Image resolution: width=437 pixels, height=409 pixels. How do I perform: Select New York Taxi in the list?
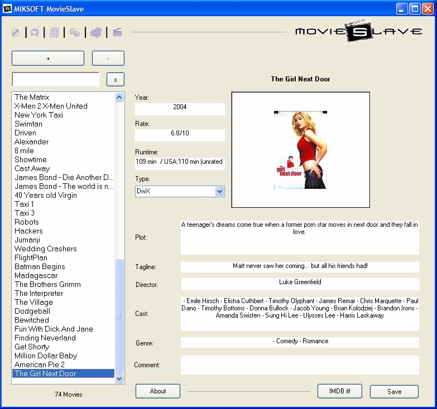click(64, 115)
